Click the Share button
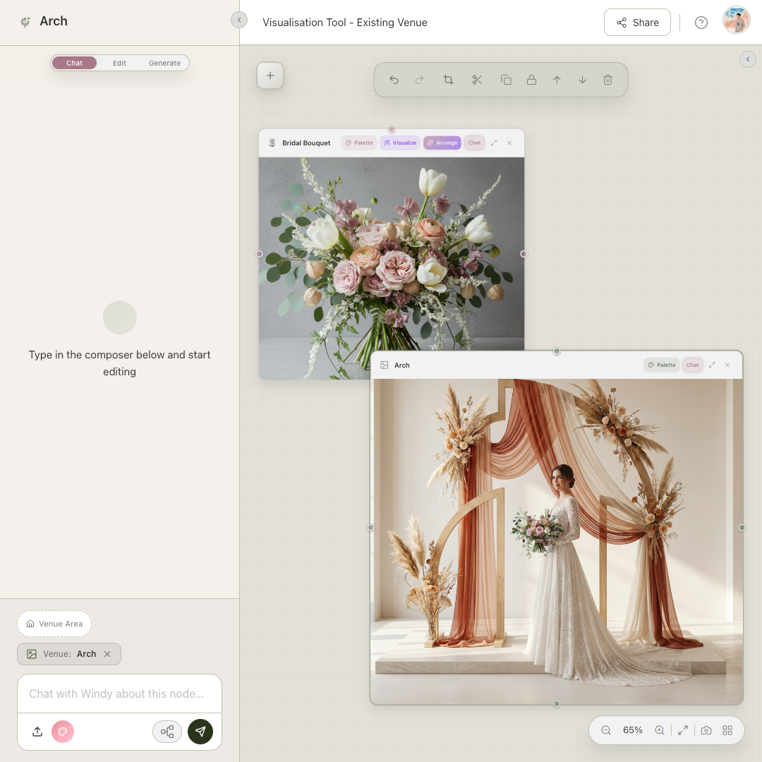 (637, 23)
